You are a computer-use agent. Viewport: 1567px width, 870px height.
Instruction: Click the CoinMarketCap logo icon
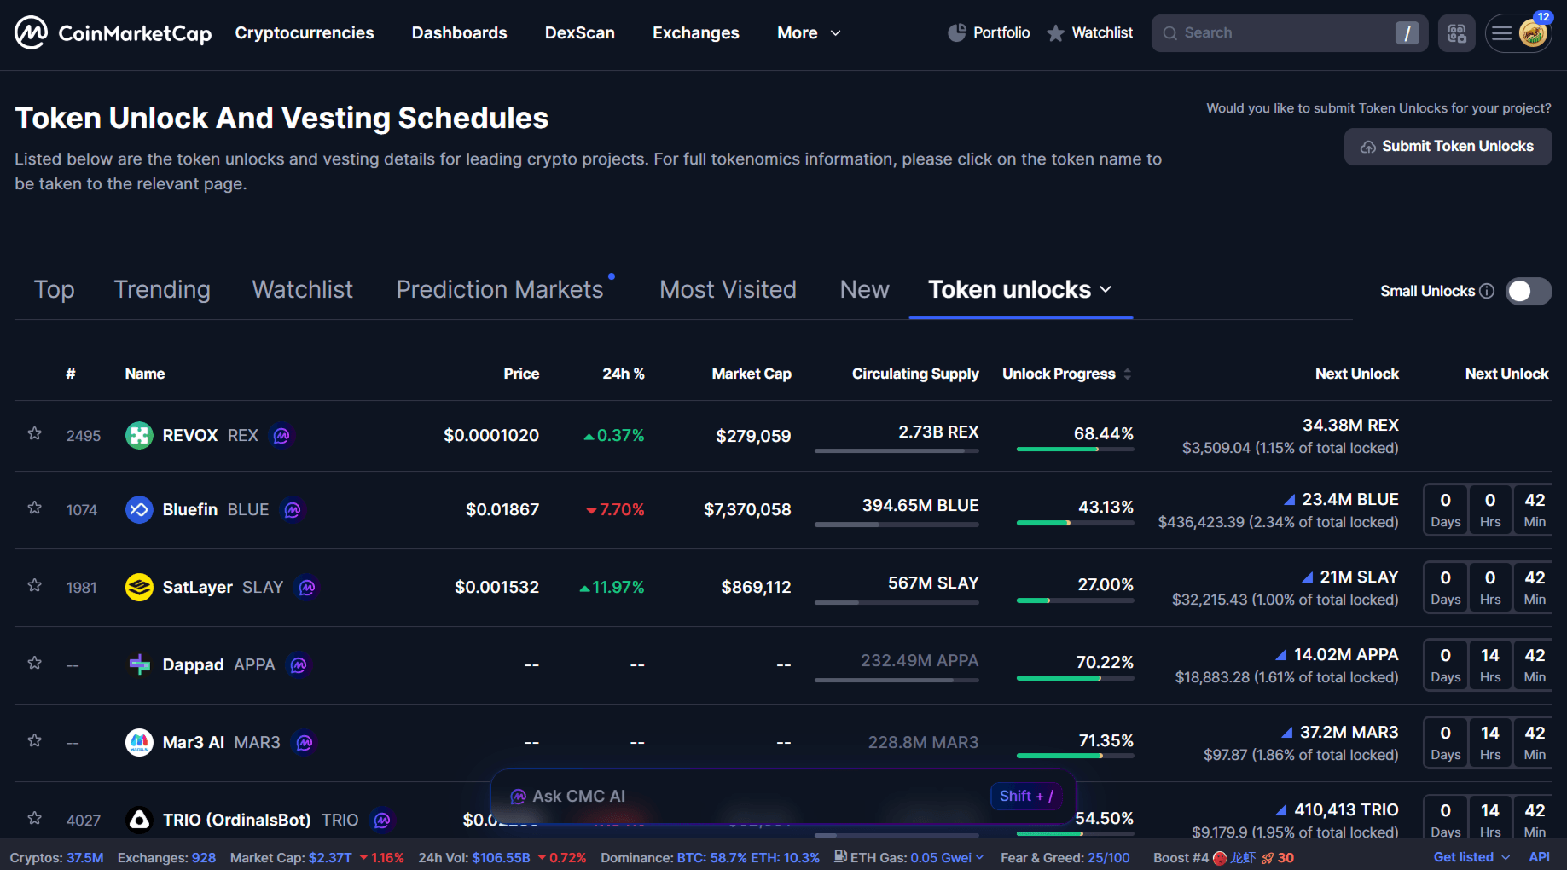coord(31,33)
